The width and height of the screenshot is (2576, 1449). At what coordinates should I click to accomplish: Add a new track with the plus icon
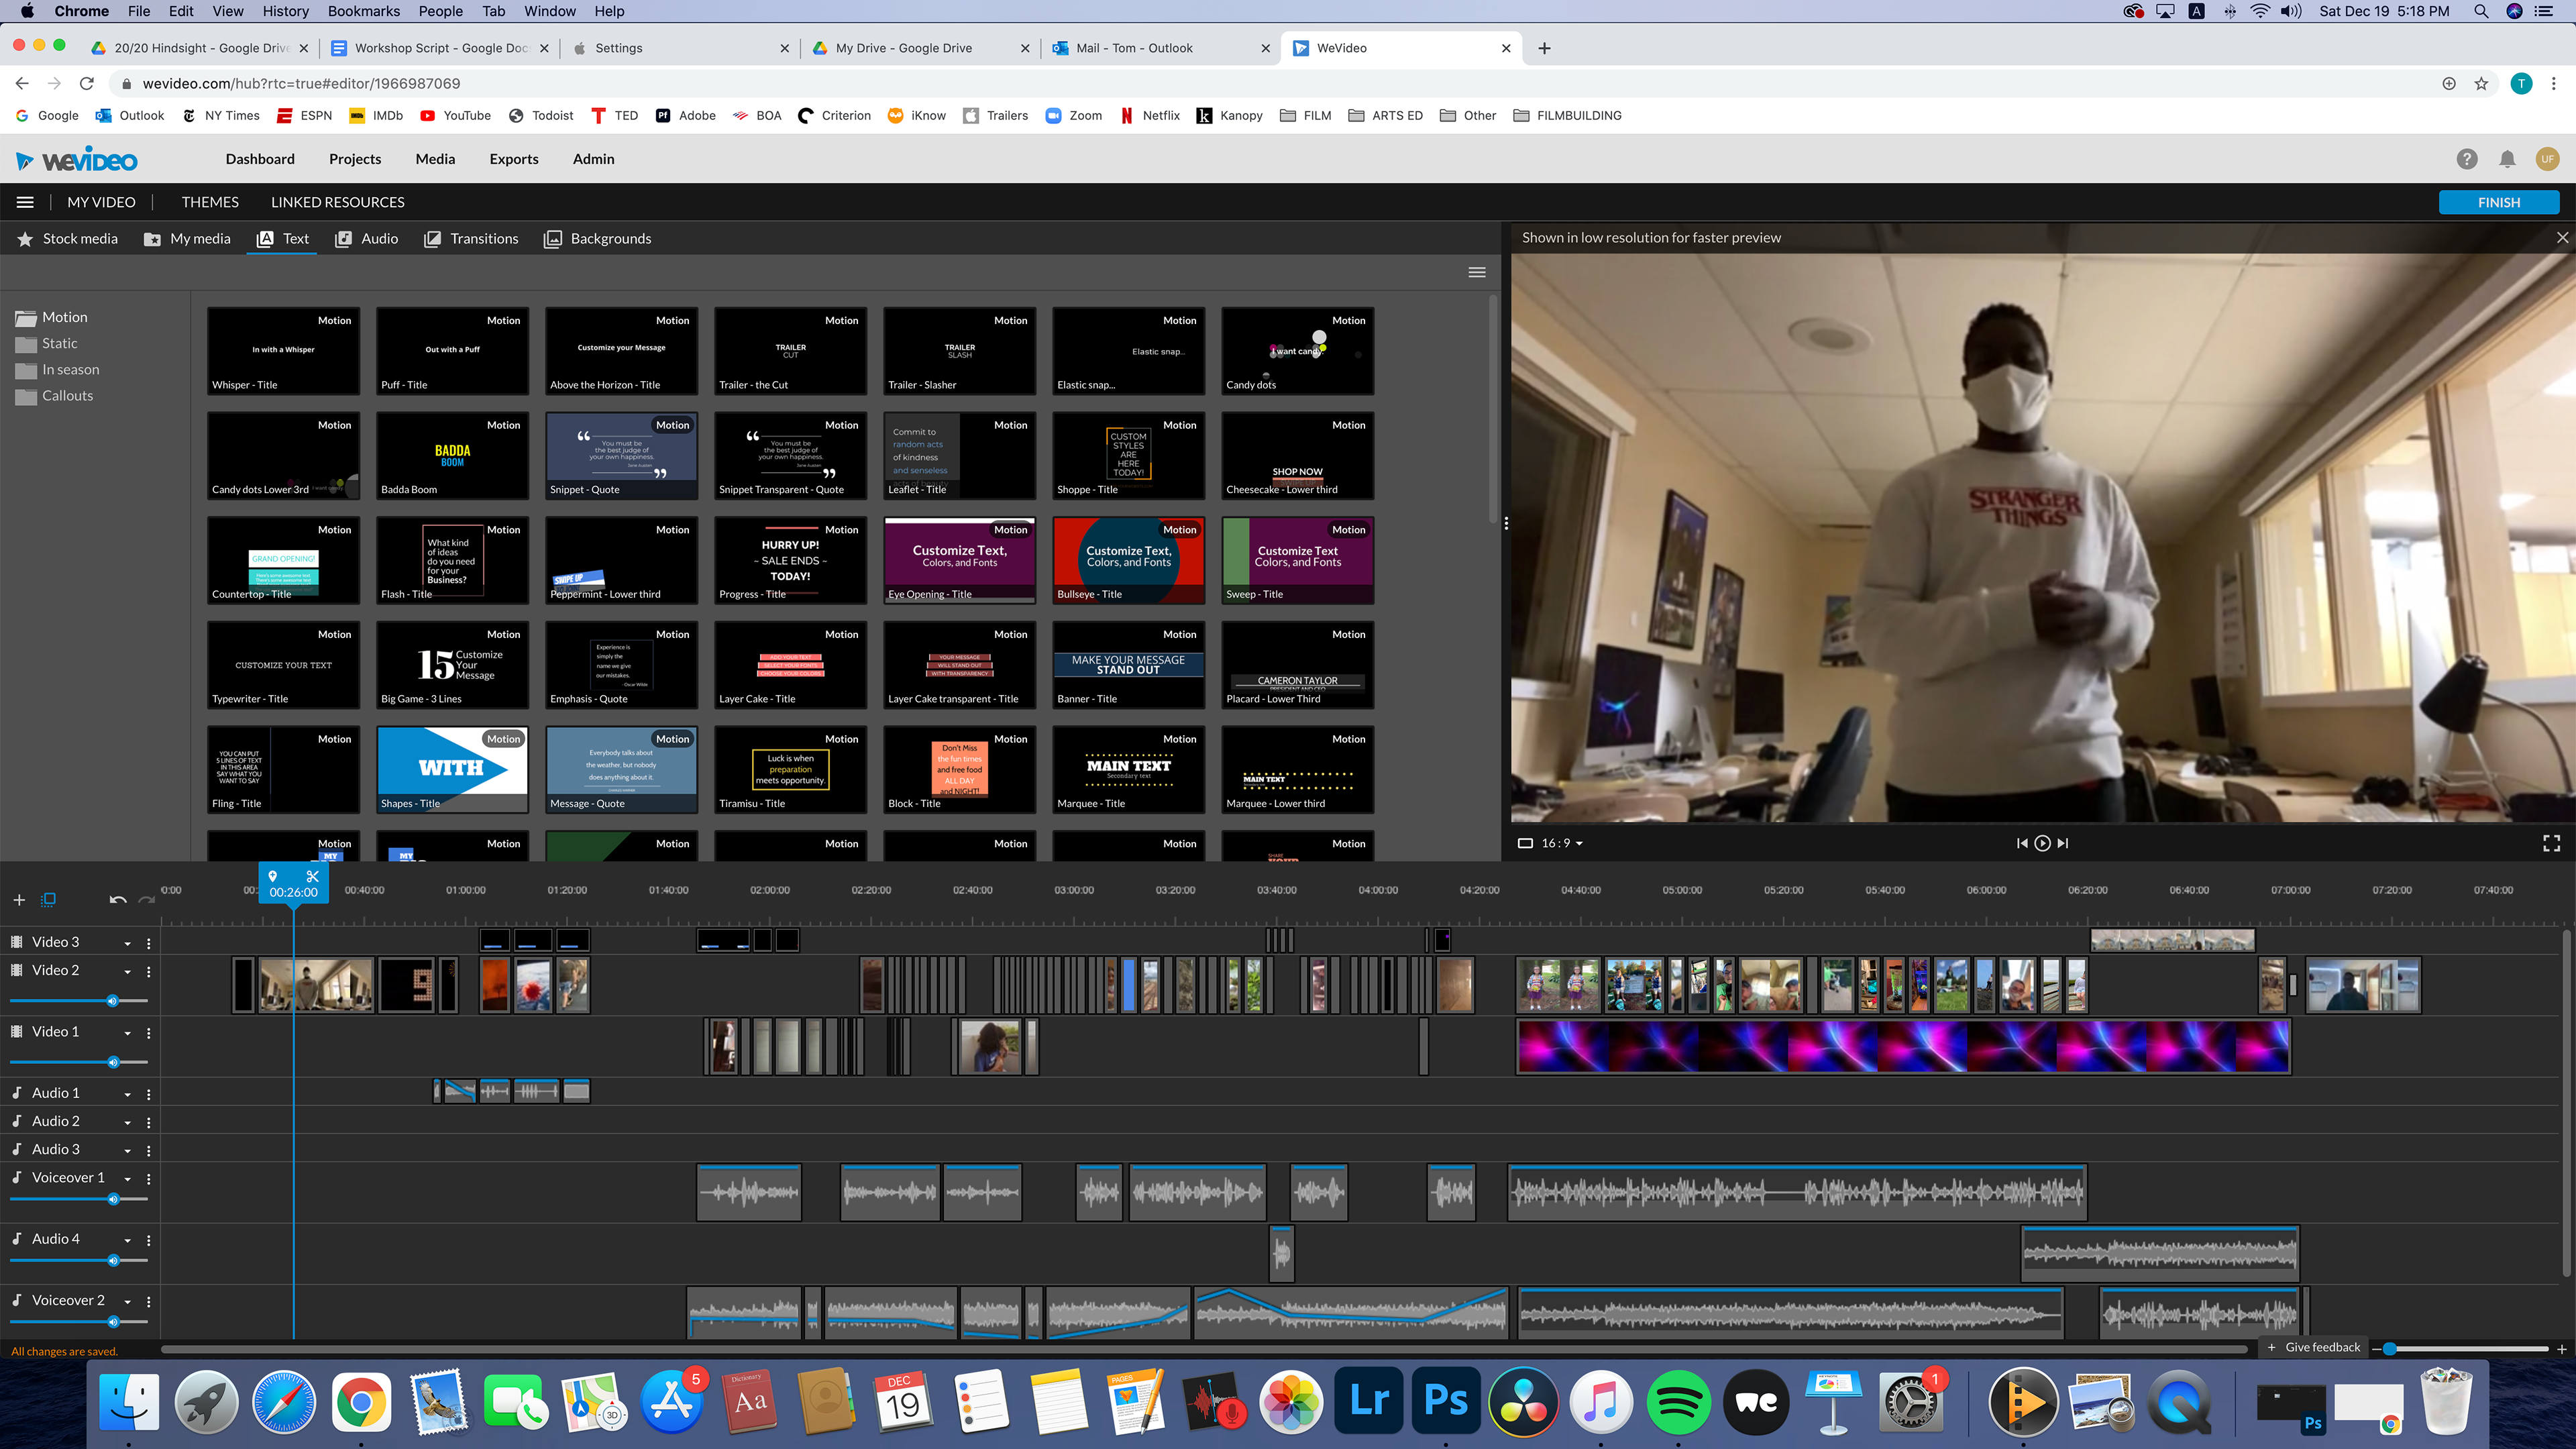click(x=19, y=900)
